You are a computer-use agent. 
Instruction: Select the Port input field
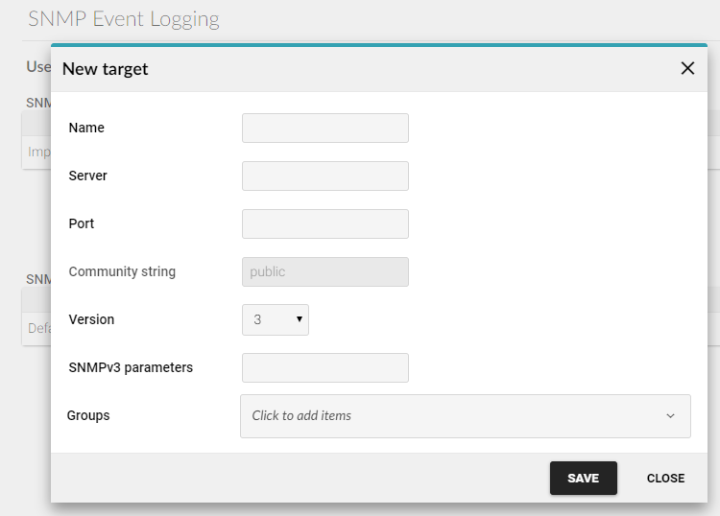[325, 223]
